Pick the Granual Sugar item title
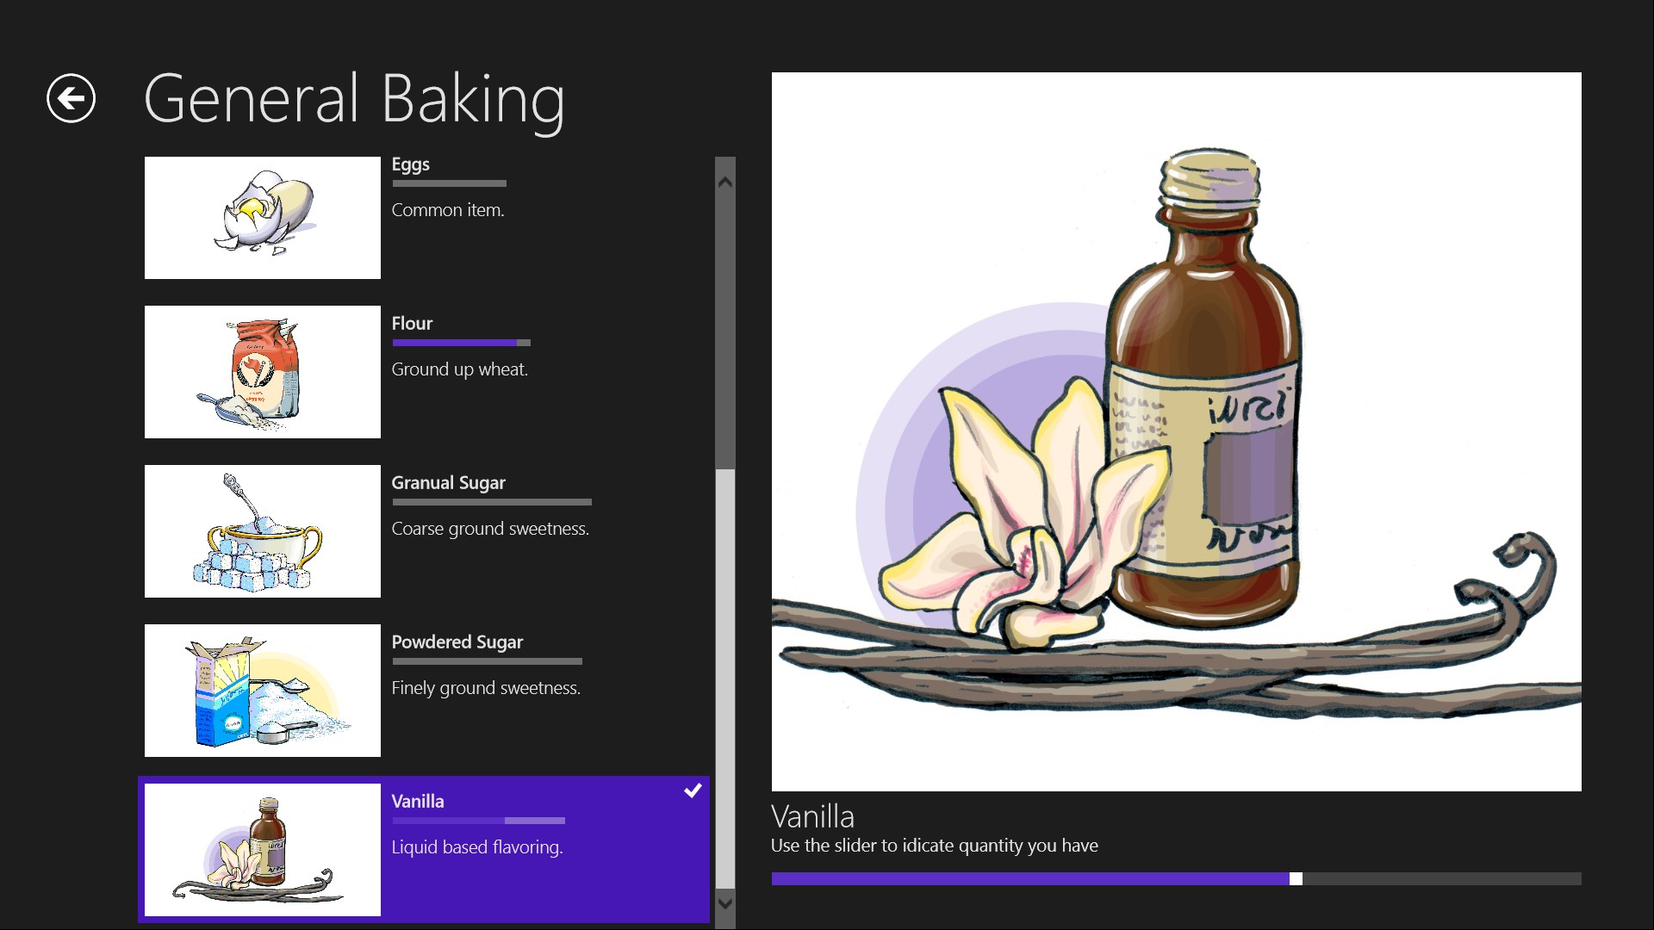 pos(448,483)
